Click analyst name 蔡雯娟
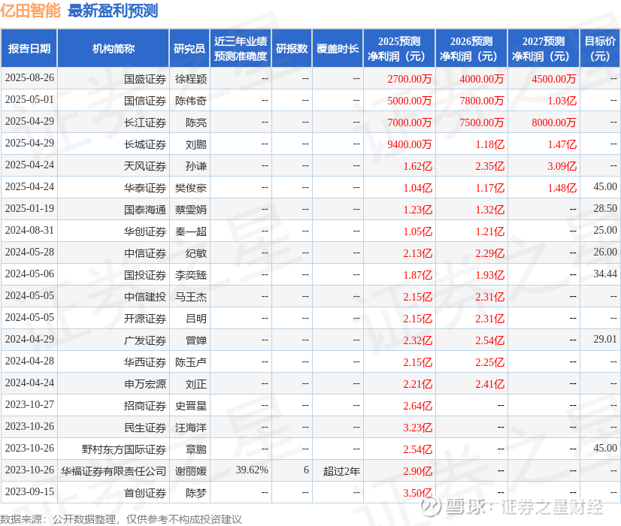Screen dimensions: 621x526 [191, 210]
